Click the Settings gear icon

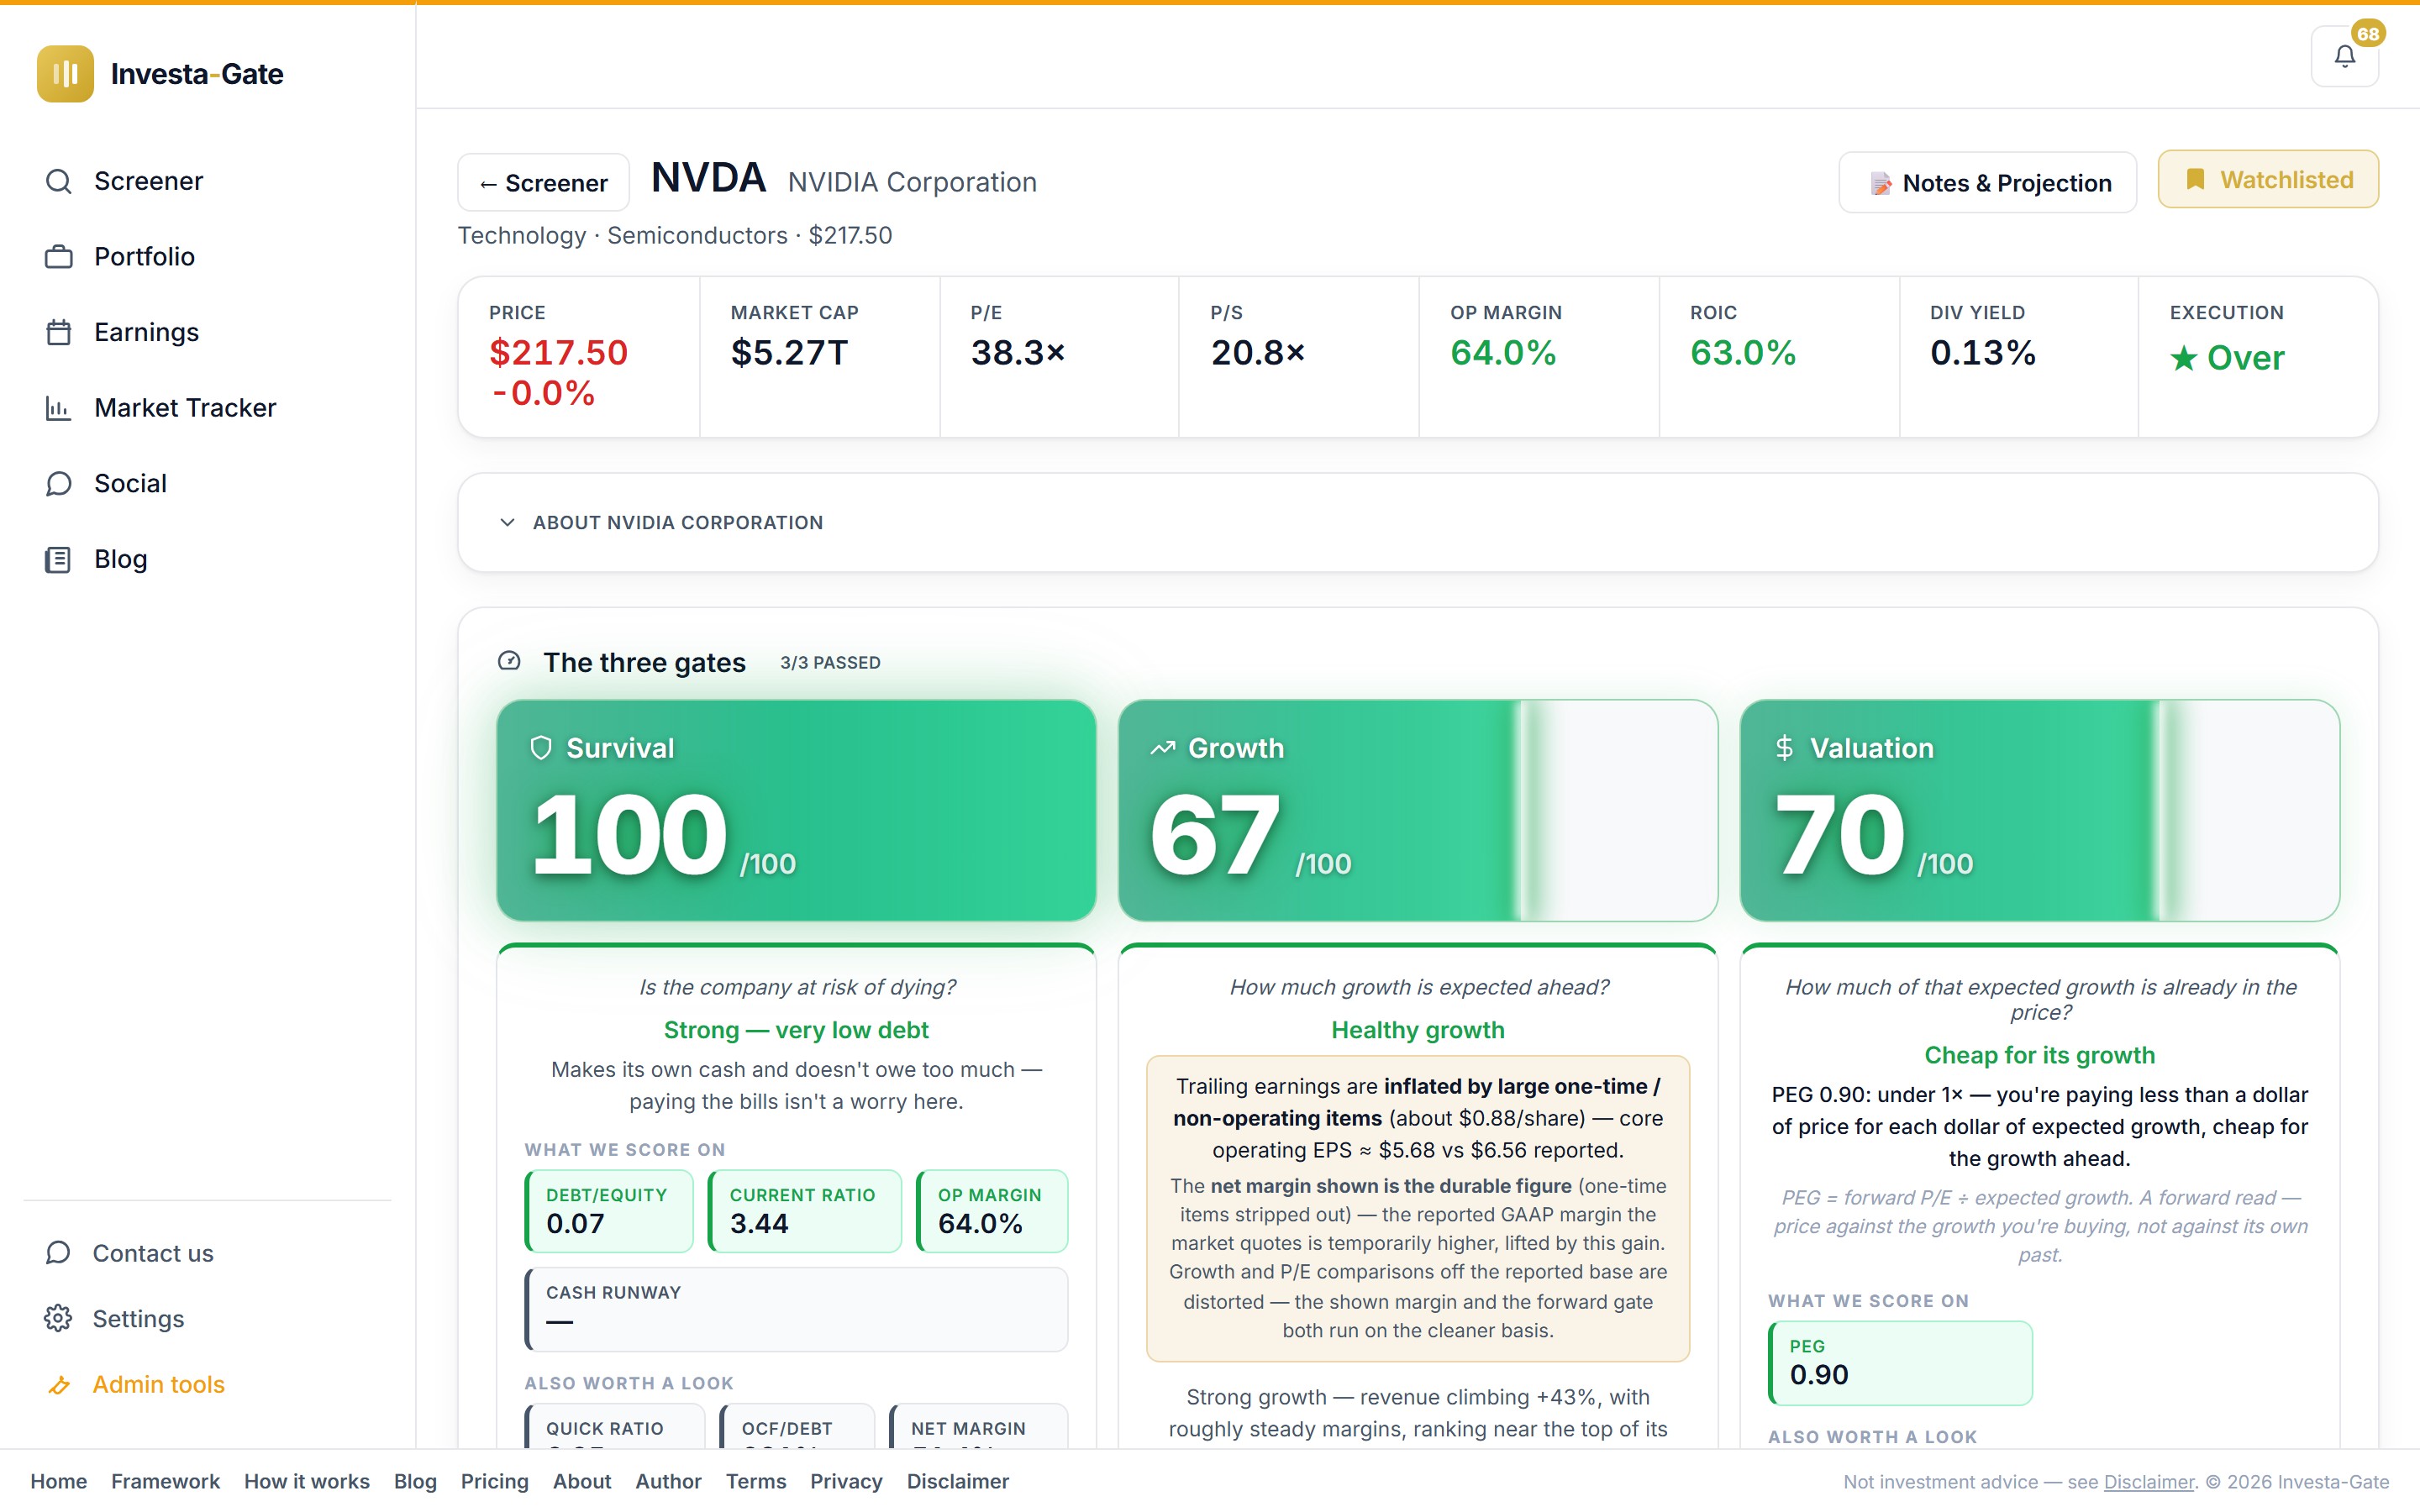(58, 1319)
